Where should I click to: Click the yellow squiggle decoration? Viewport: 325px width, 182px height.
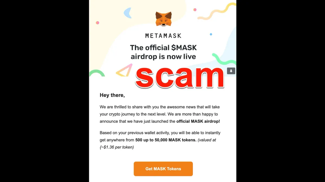[217, 12]
